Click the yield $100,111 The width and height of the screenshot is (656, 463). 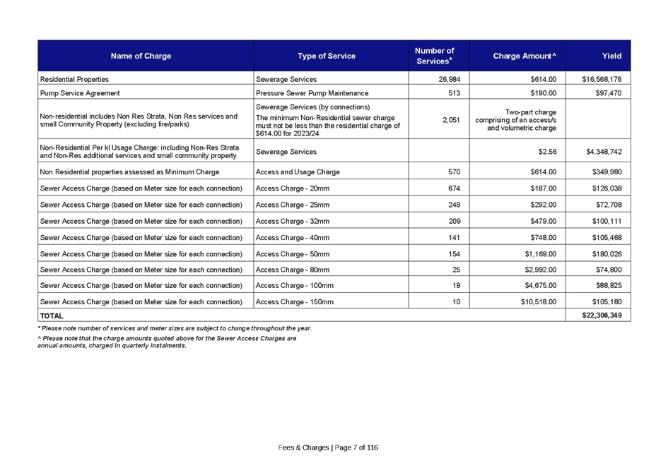click(607, 221)
